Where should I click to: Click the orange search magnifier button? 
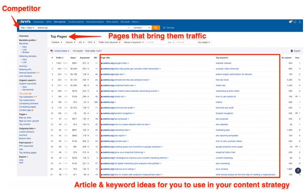pos(156,28)
